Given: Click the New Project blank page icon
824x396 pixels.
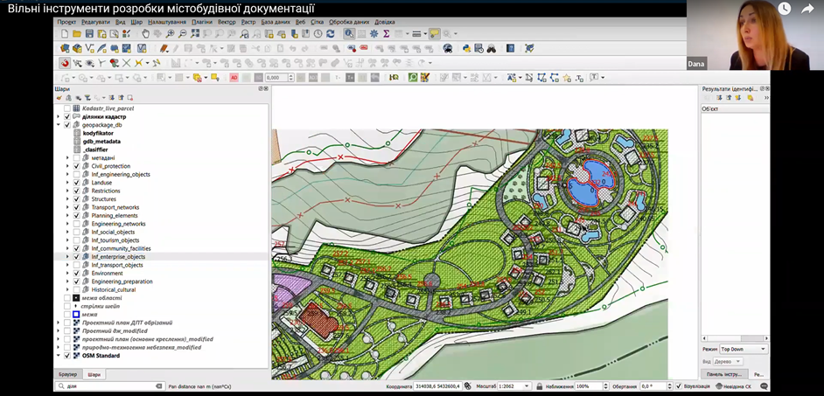Looking at the screenshot, I should point(65,33).
